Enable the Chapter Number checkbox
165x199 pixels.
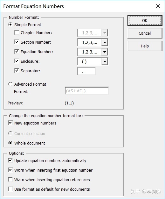pyautogui.click(x=17, y=32)
